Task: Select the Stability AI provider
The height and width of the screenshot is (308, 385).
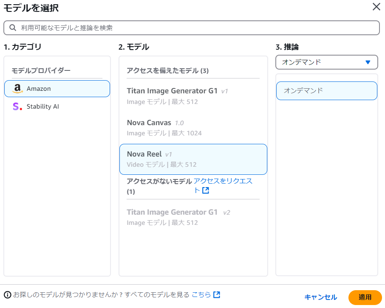Action: 57,106
